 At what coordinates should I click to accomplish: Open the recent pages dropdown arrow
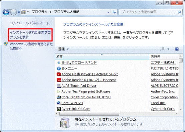pos(19,12)
